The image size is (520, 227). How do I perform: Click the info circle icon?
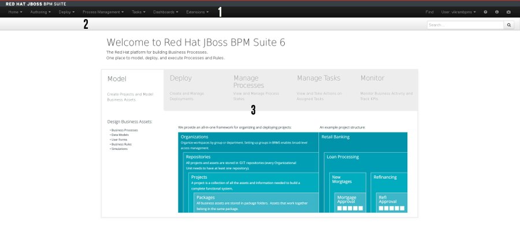click(497, 12)
